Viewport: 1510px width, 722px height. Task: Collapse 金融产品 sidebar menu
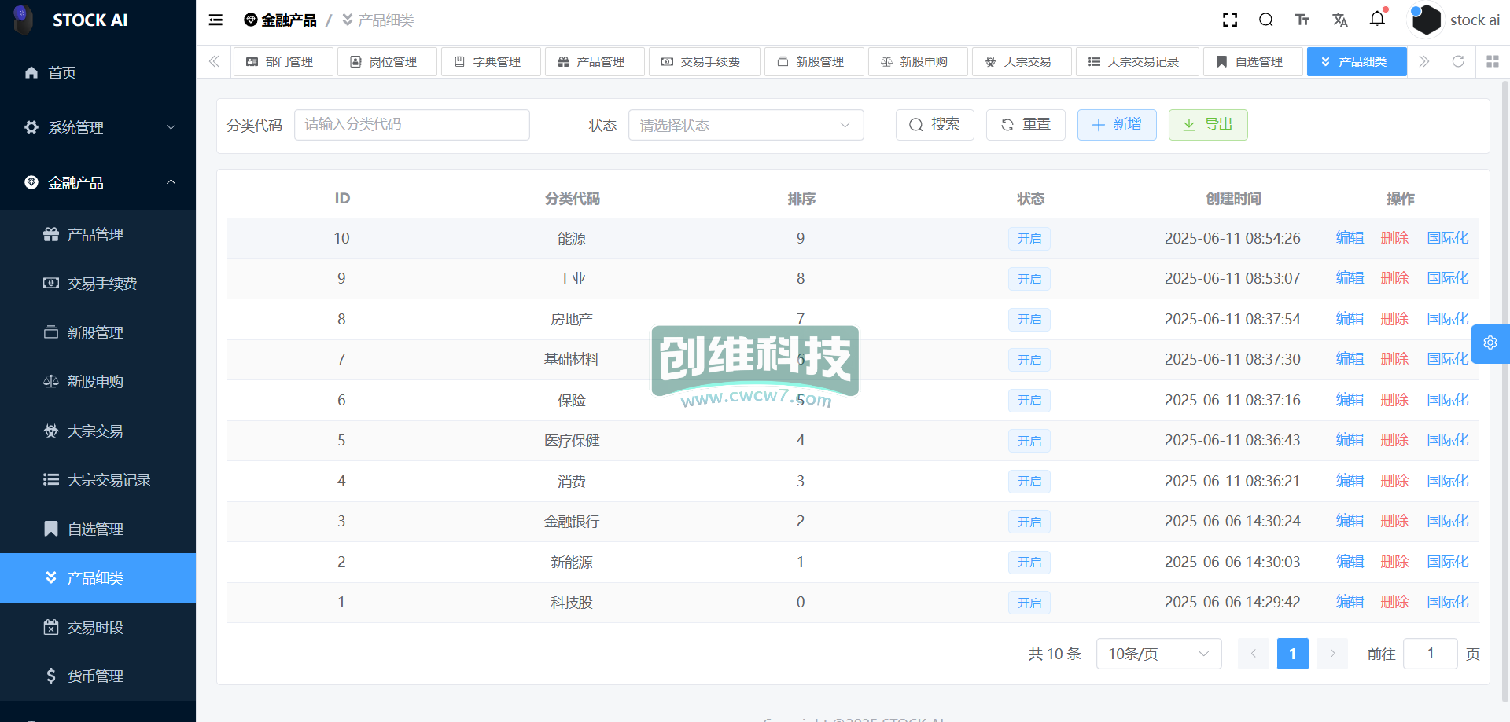[98, 183]
